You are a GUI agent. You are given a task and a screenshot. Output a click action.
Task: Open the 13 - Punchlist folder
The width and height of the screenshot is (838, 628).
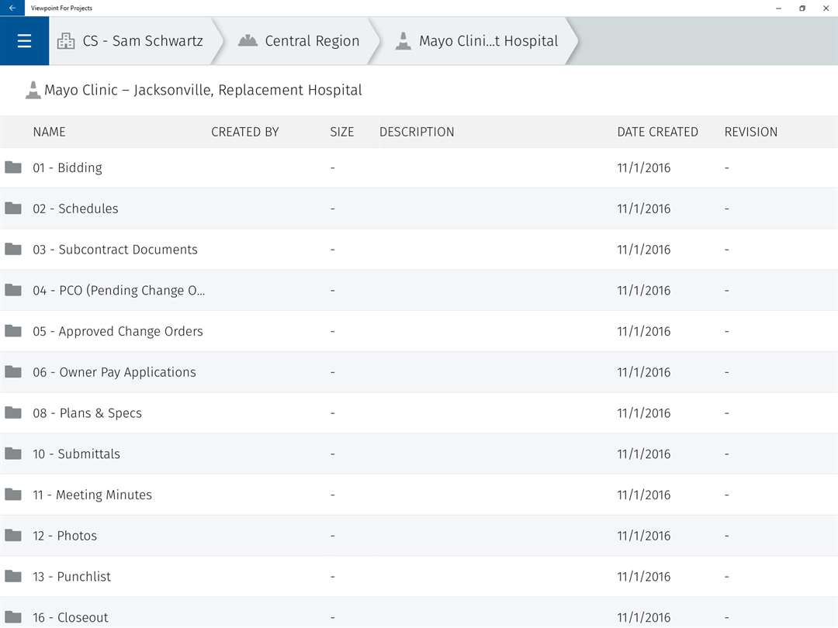click(x=71, y=577)
